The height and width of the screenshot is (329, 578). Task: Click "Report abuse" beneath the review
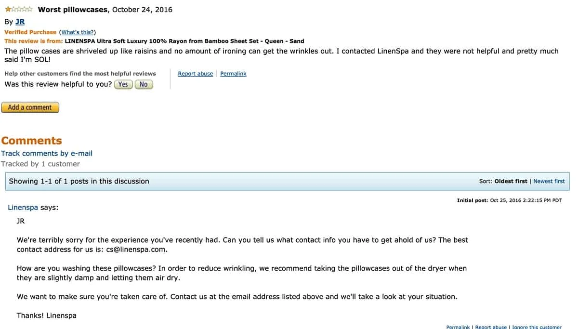[195, 73]
